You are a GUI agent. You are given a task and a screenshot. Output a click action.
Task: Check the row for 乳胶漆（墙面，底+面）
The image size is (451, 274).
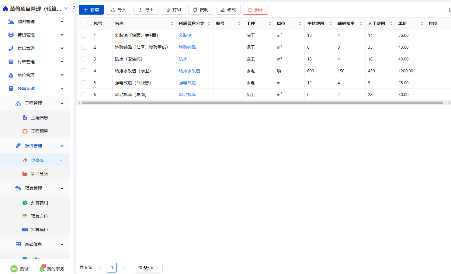[84, 35]
